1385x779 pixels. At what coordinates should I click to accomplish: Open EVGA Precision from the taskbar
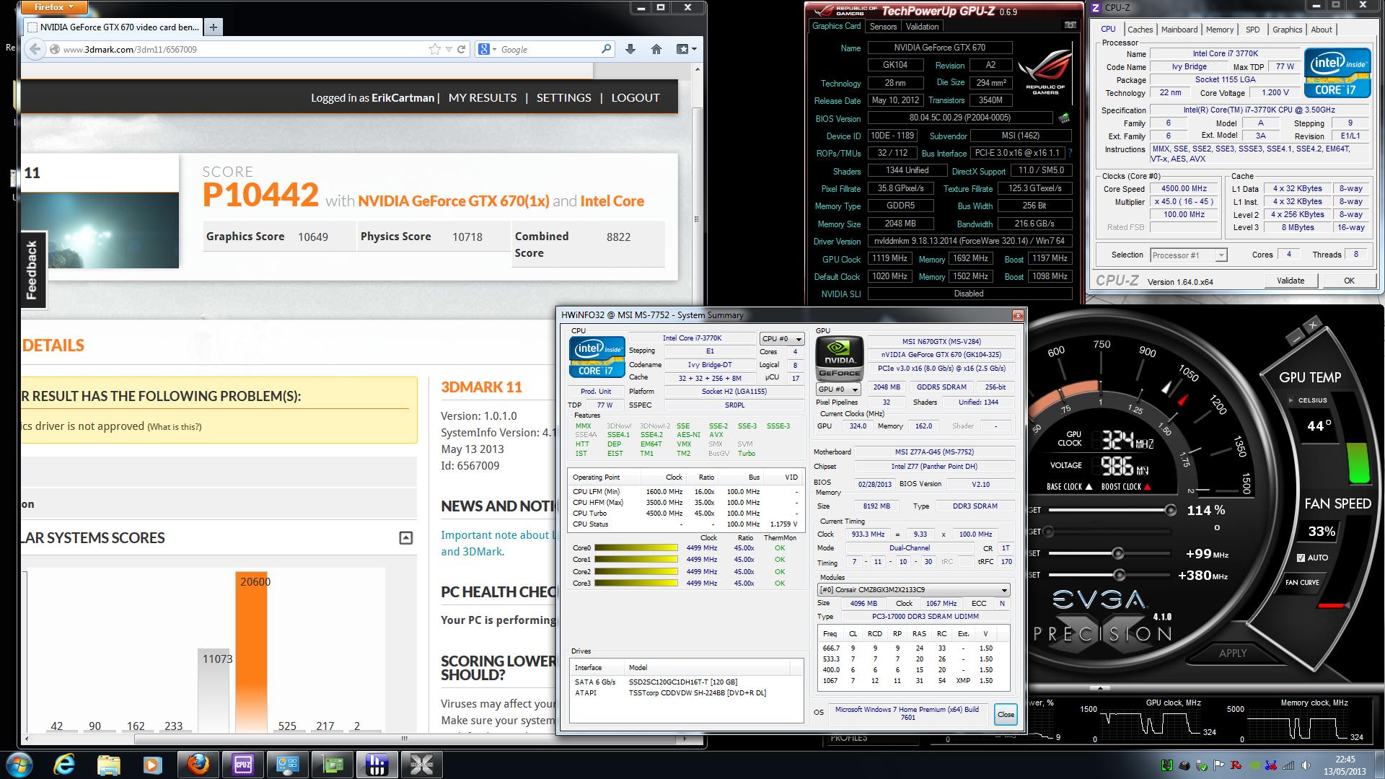(x=421, y=765)
